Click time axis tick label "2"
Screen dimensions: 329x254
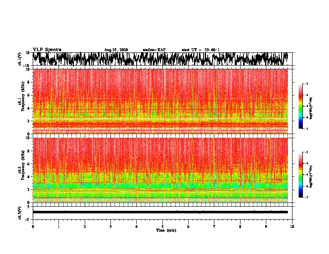(x=85, y=227)
